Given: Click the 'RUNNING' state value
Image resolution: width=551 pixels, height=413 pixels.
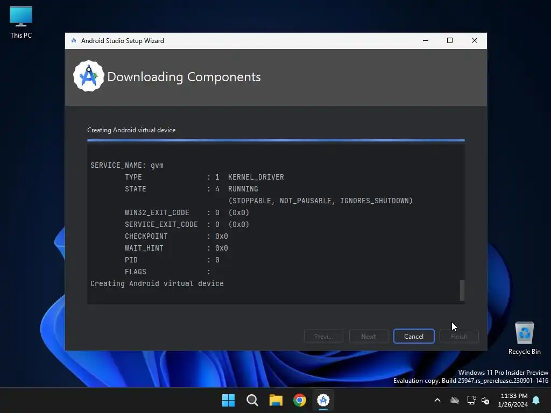Looking at the screenshot, I should pos(243,189).
